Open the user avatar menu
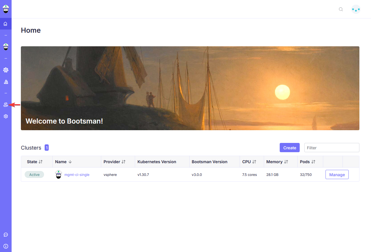The width and height of the screenshot is (371, 252). (356, 9)
